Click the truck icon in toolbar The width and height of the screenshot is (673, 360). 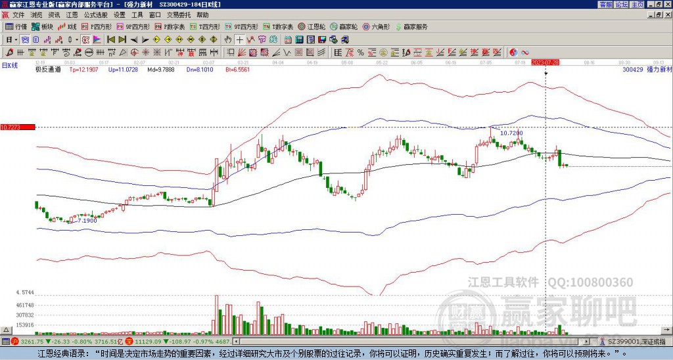coord(344,40)
